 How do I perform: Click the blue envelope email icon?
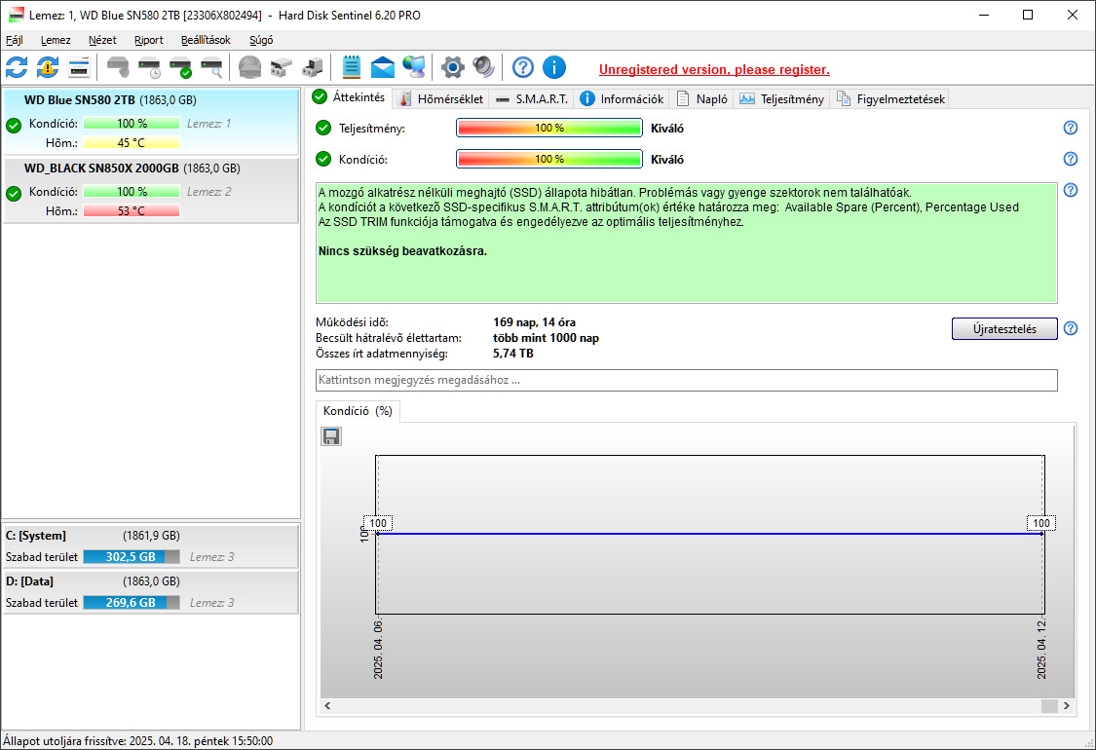(x=382, y=68)
